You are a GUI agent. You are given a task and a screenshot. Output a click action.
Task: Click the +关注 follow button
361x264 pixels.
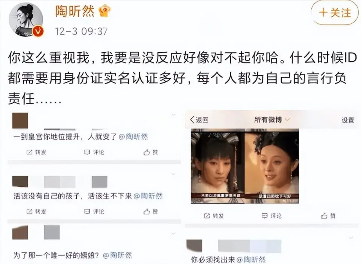[x=335, y=13]
